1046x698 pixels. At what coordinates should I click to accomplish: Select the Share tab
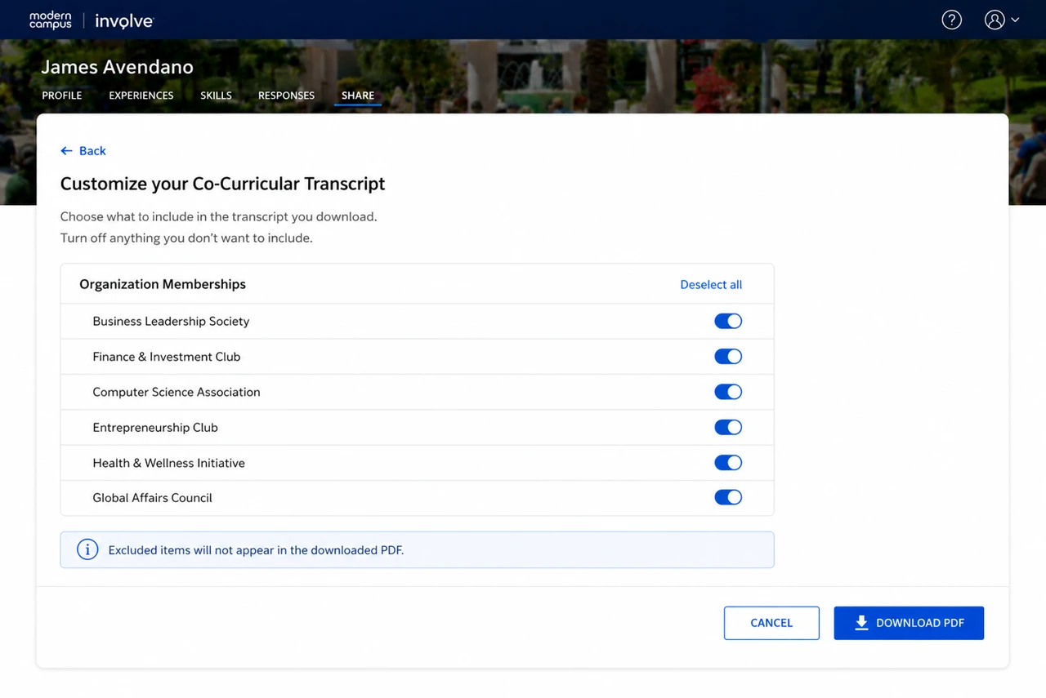point(358,96)
